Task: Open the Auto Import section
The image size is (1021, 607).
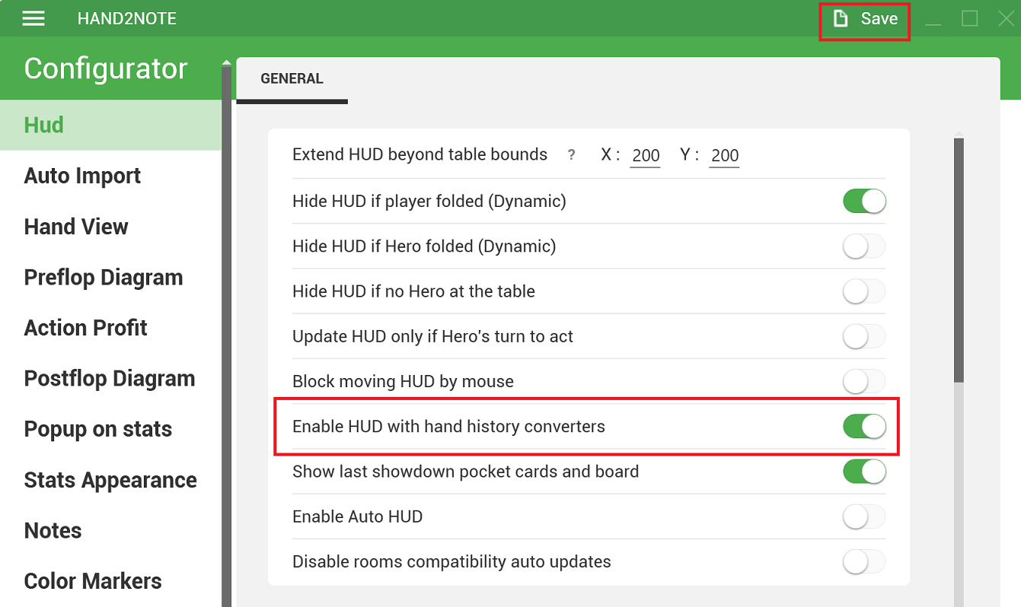Action: 110,176
